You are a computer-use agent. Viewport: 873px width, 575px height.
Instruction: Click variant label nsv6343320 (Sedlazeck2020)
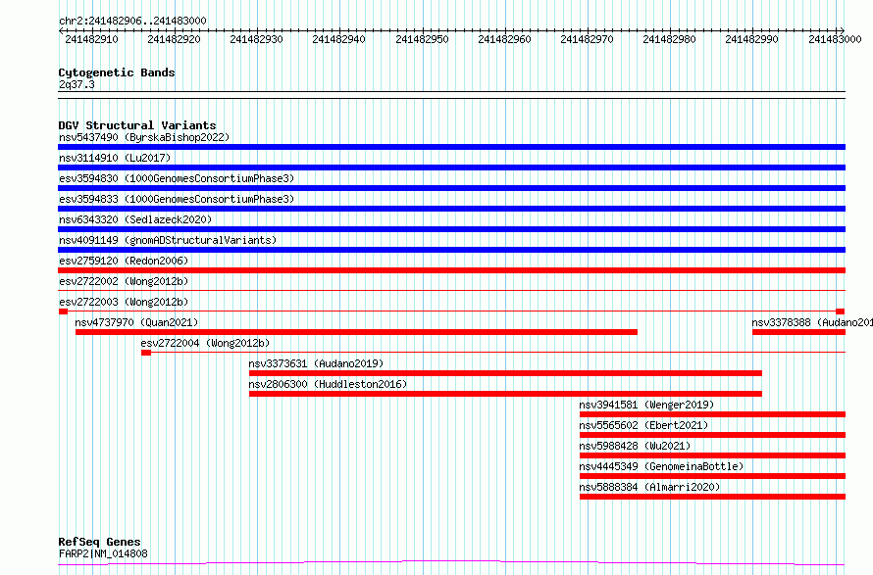click(x=135, y=219)
